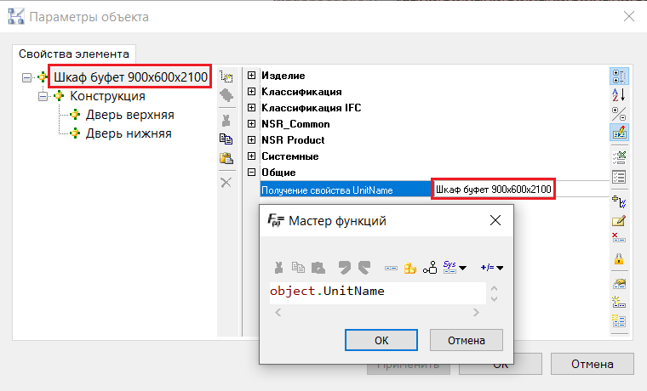Click the expand/collapse all plus-minus icon
This screenshot has height=391, width=647.
pyautogui.click(x=619, y=114)
